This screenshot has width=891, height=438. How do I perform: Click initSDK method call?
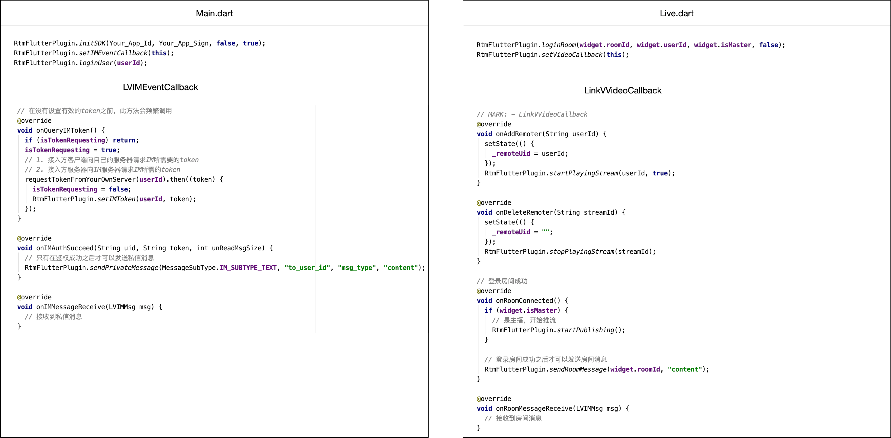click(x=92, y=43)
